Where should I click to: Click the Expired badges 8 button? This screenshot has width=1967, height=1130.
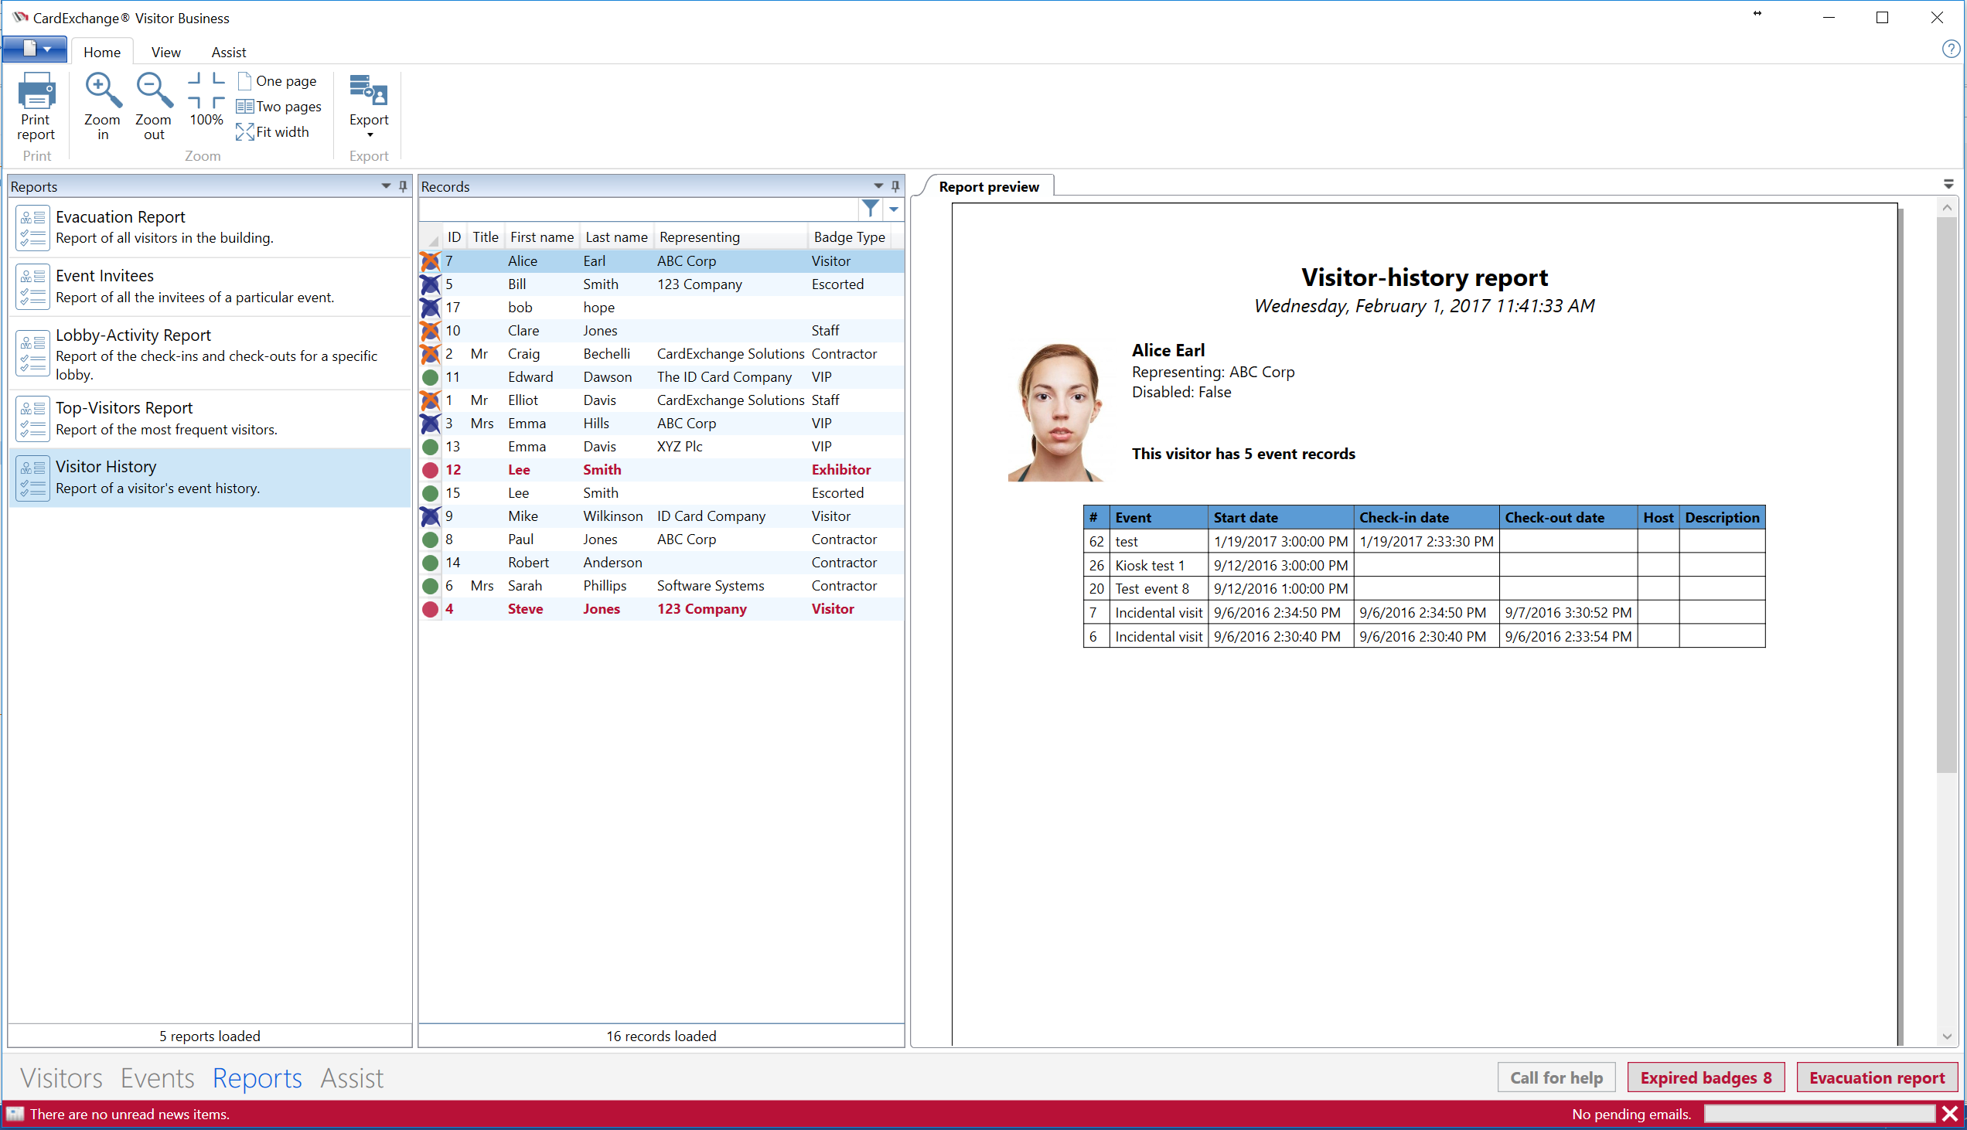pos(1706,1077)
